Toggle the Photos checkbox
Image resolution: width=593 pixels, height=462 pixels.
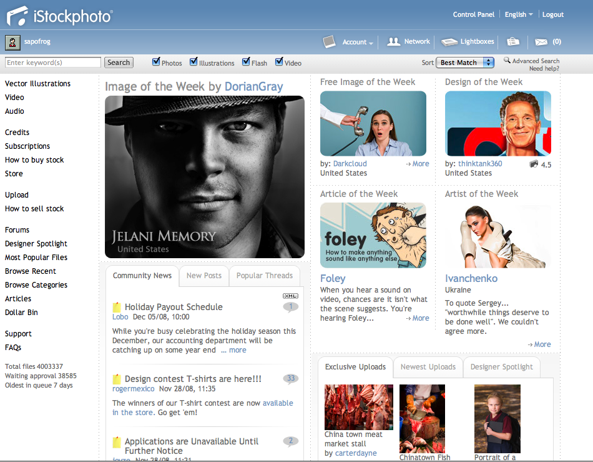tap(156, 62)
